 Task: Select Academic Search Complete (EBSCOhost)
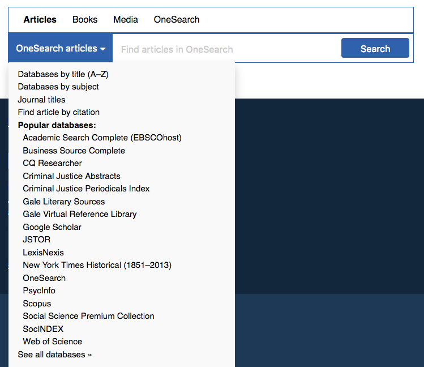coord(102,138)
